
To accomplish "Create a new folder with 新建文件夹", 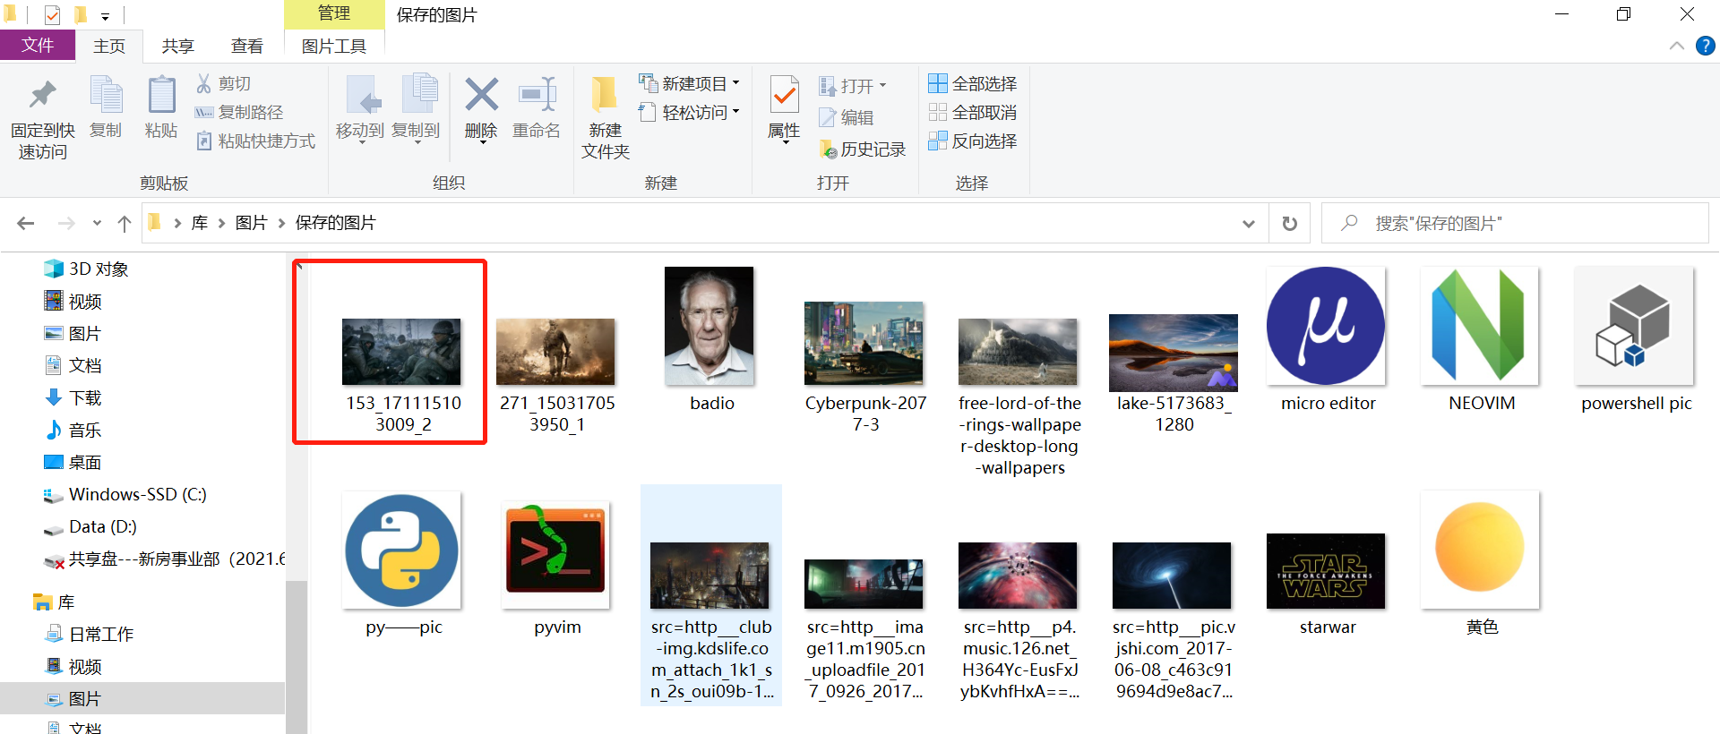I will pos(606,118).
